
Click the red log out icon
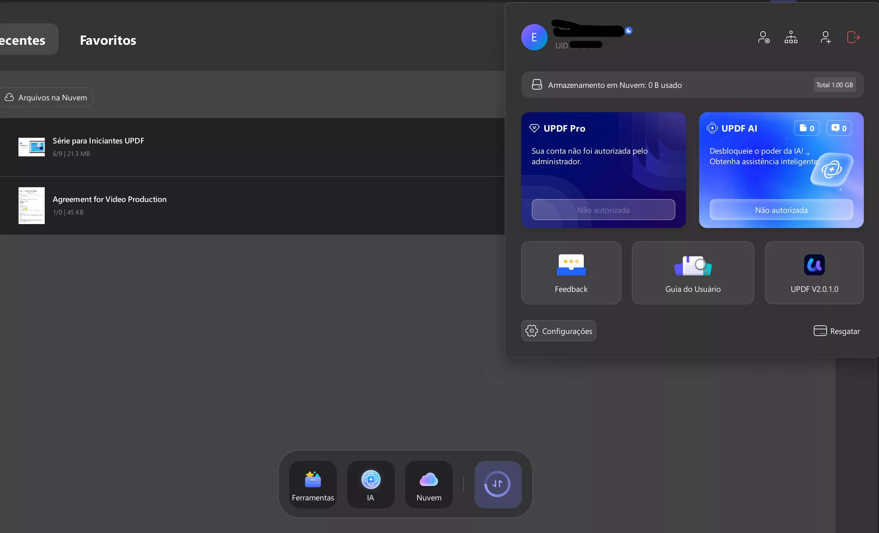click(x=853, y=37)
